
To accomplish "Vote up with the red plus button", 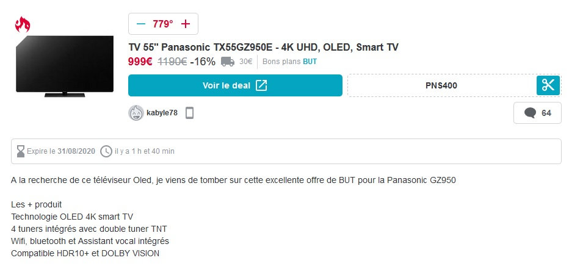I will click(x=186, y=24).
